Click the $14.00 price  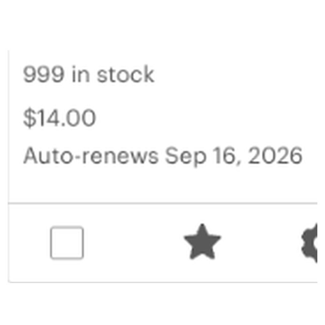[60, 118]
